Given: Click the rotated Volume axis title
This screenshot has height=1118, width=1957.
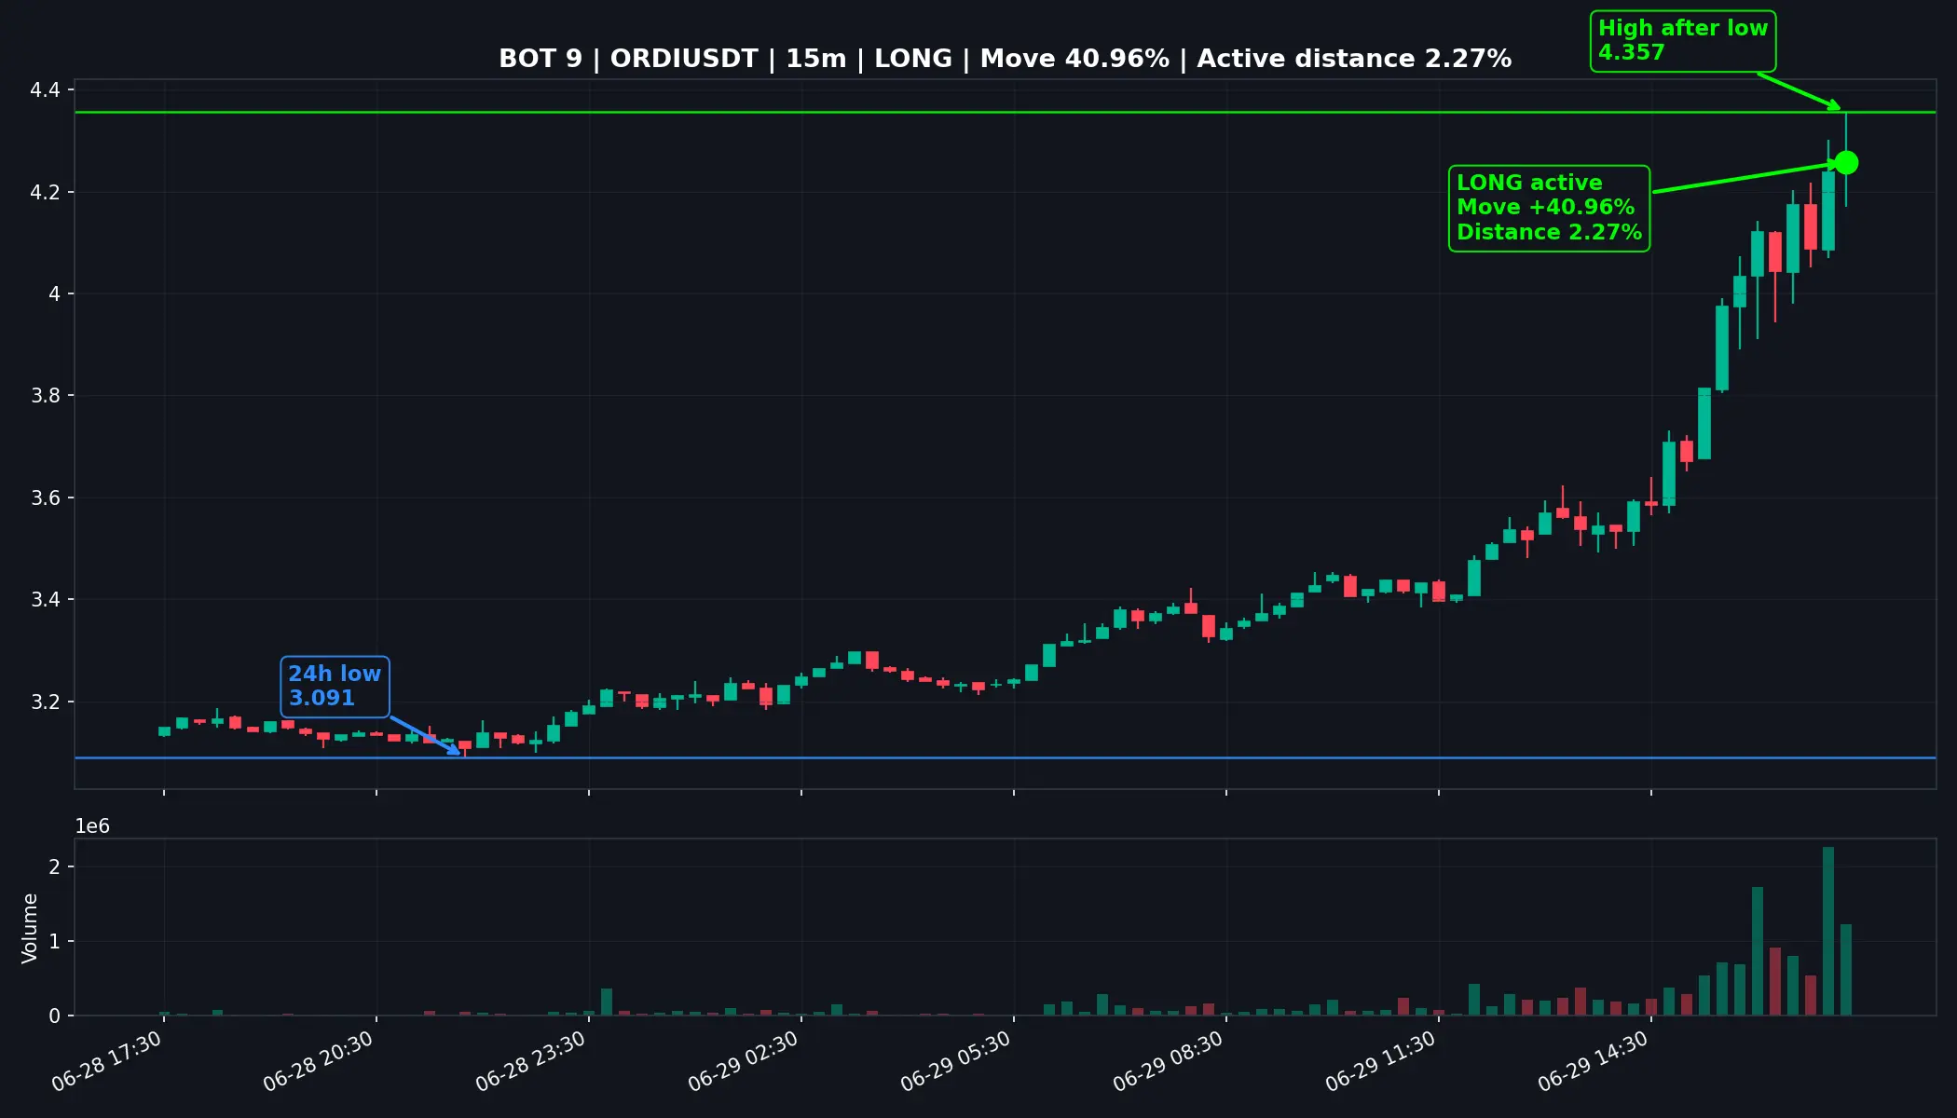Looking at the screenshot, I should coord(30,928).
